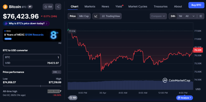Open the Chart tab
The height and width of the screenshot is (102, 206).
(74, 6)
